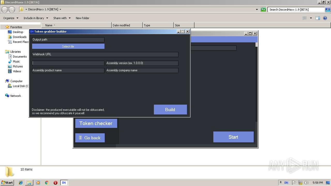This screenshot has height=186, width=331.
Task: Launch Google Chrome from taskbar
Action: (x=47, y=183)
